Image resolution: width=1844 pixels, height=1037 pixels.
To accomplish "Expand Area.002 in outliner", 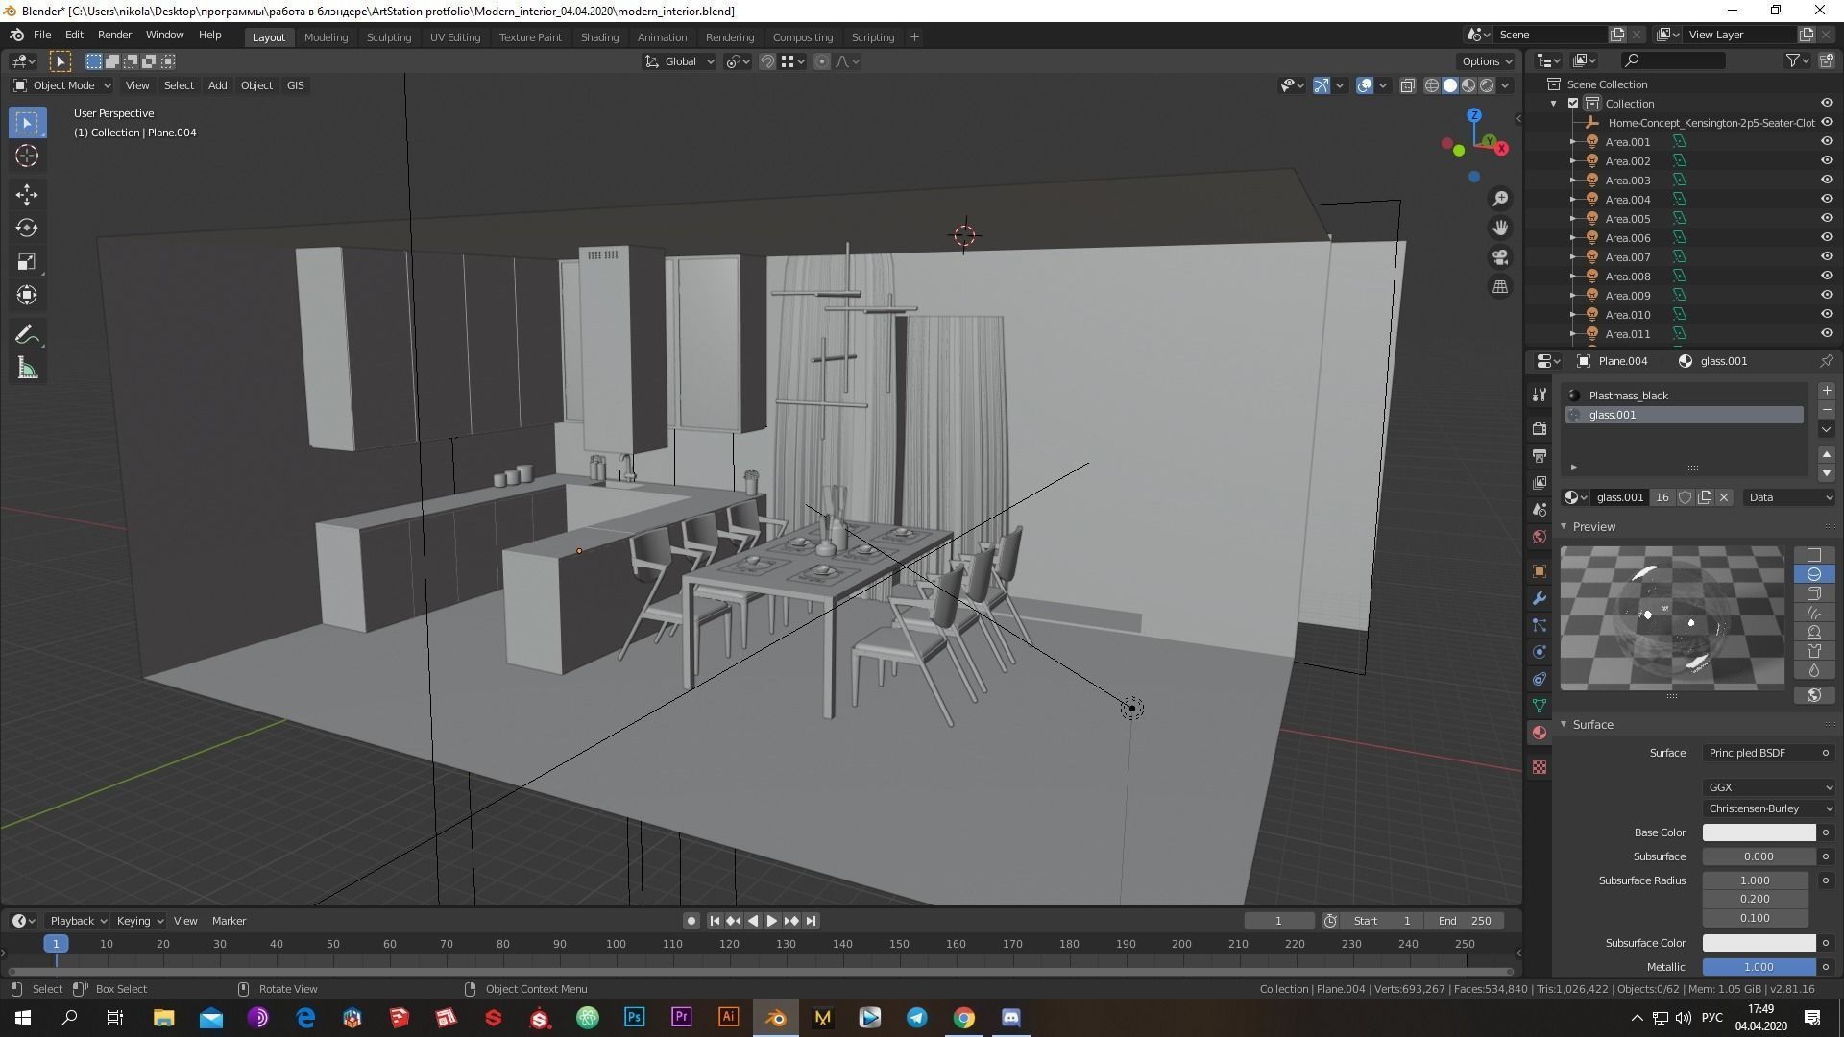I will pyautogui.click(x=1573, y=161).
